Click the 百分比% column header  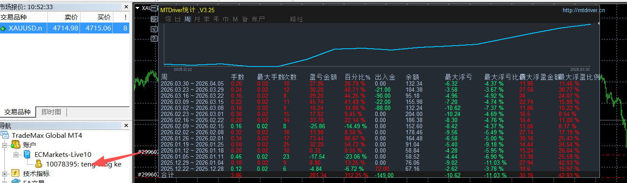tap(357, 77)
